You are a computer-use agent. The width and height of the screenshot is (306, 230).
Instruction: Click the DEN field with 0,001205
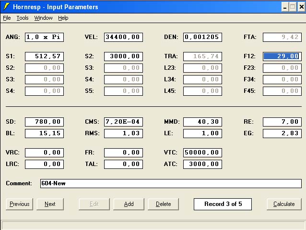202,37
